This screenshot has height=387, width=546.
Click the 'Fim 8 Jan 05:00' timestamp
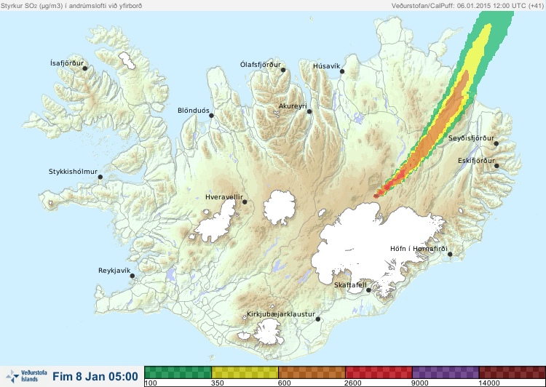[95, 376]
